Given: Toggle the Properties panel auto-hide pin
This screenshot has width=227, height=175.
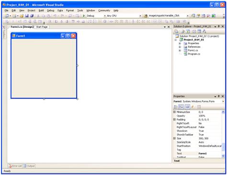Looking at the screenshot, I should 219,96.
